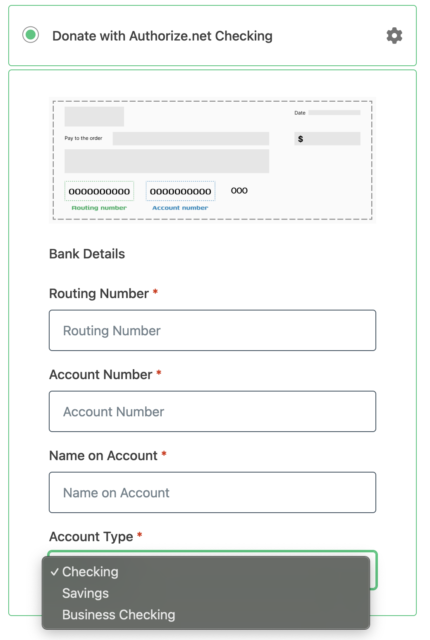Click the Donate with Authorize.net Checking title
The width and height of the screenshot is (430, 640).
tap(162, 36)
